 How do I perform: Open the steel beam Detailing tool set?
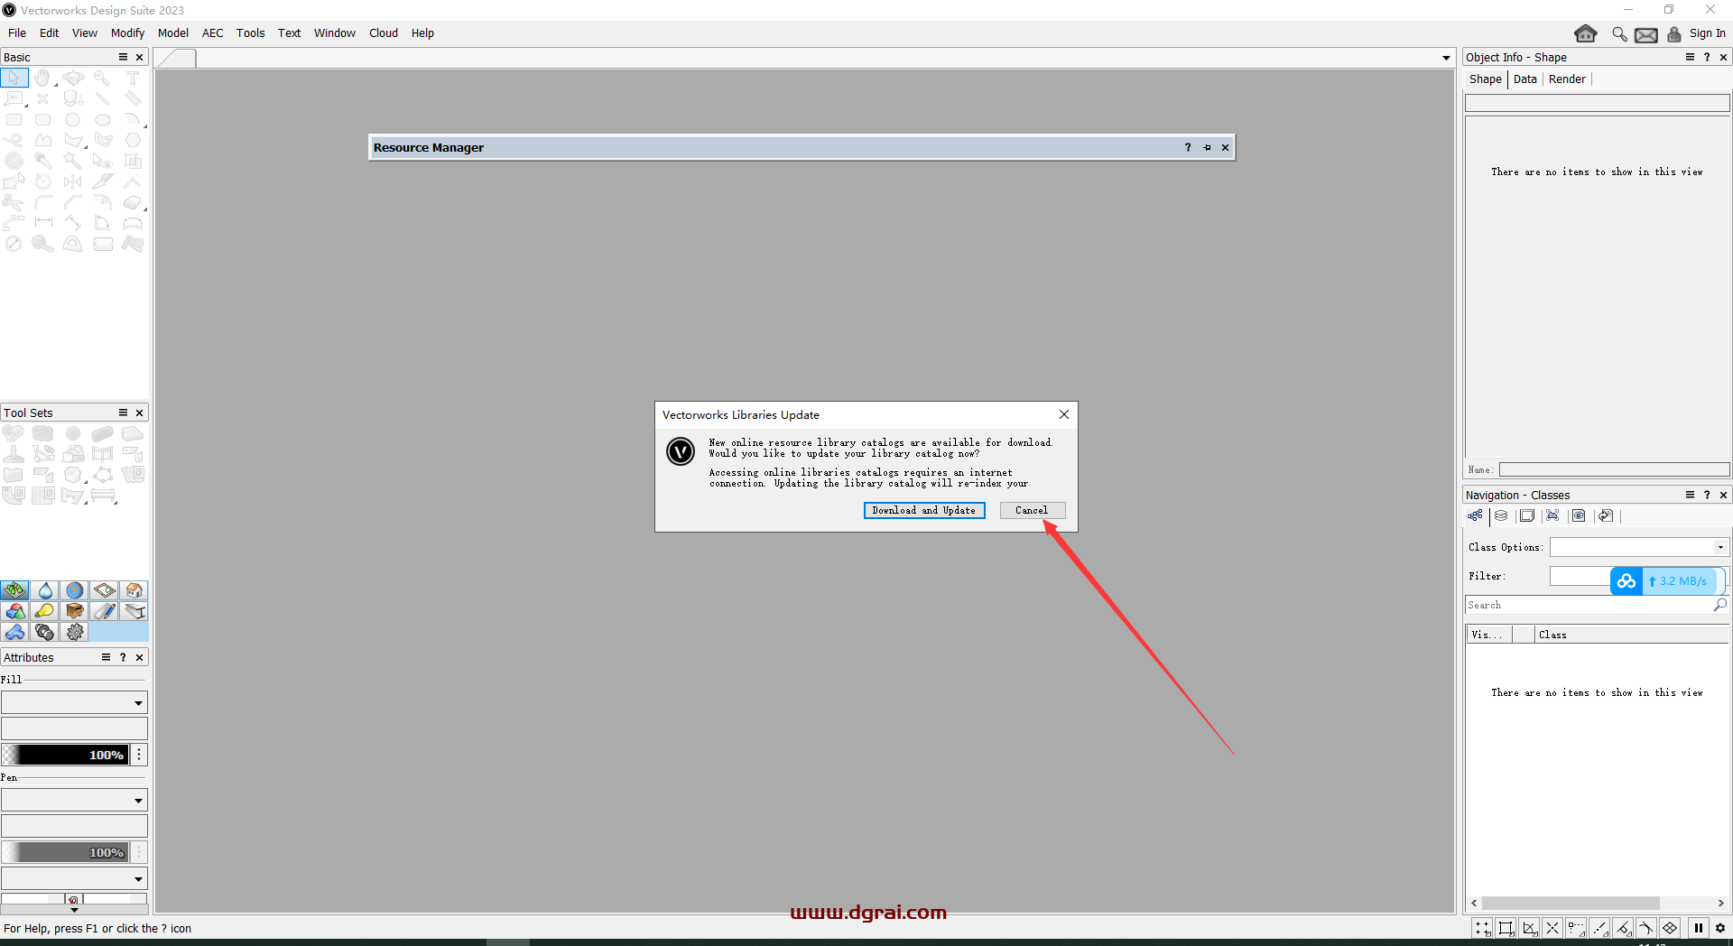click(134, 611)
